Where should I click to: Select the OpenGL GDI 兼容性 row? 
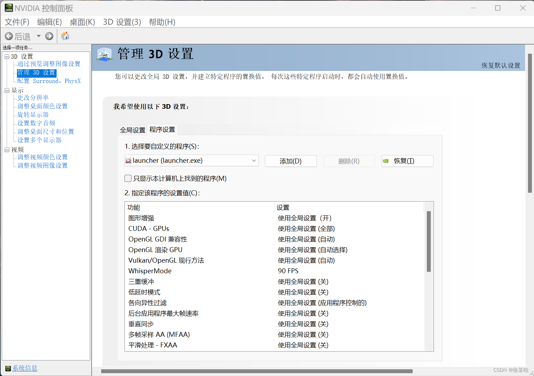274,239
